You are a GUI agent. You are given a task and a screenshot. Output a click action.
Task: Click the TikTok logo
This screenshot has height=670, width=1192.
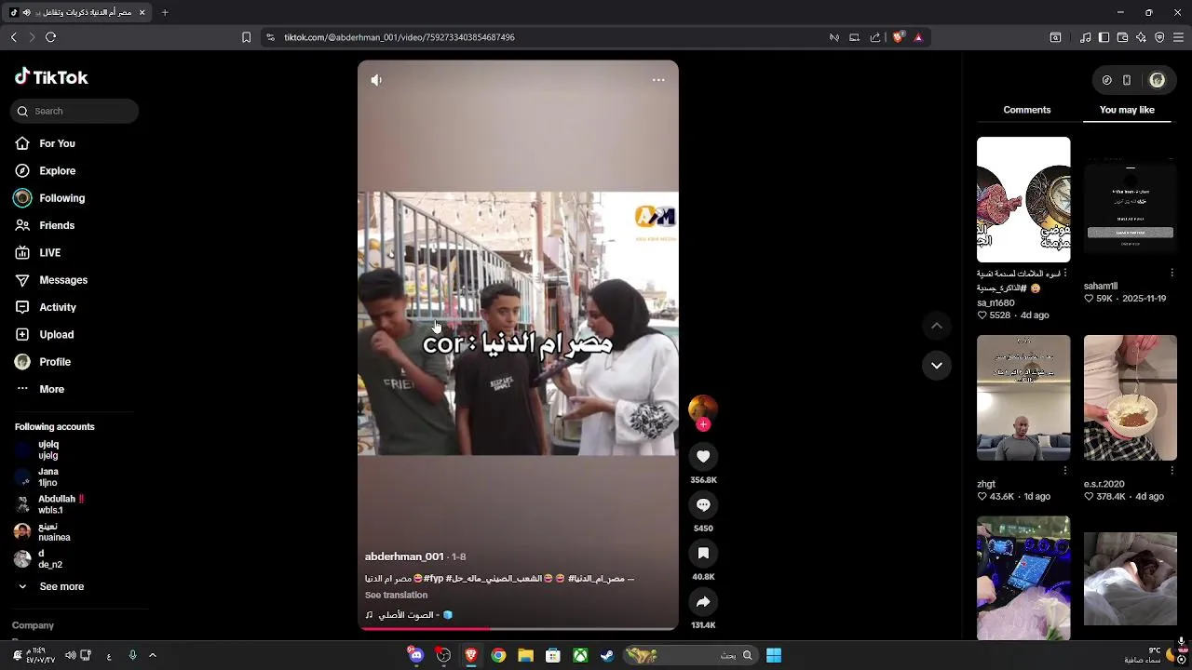[x=51, y=77]
